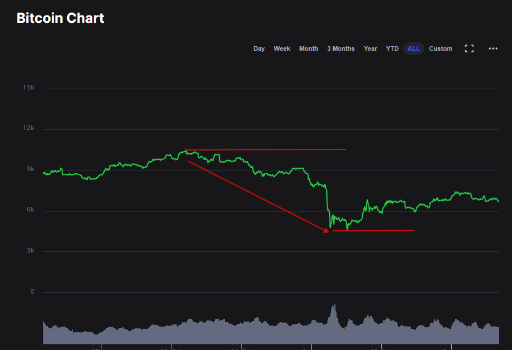Click the 9k axis label

point(31,169)
